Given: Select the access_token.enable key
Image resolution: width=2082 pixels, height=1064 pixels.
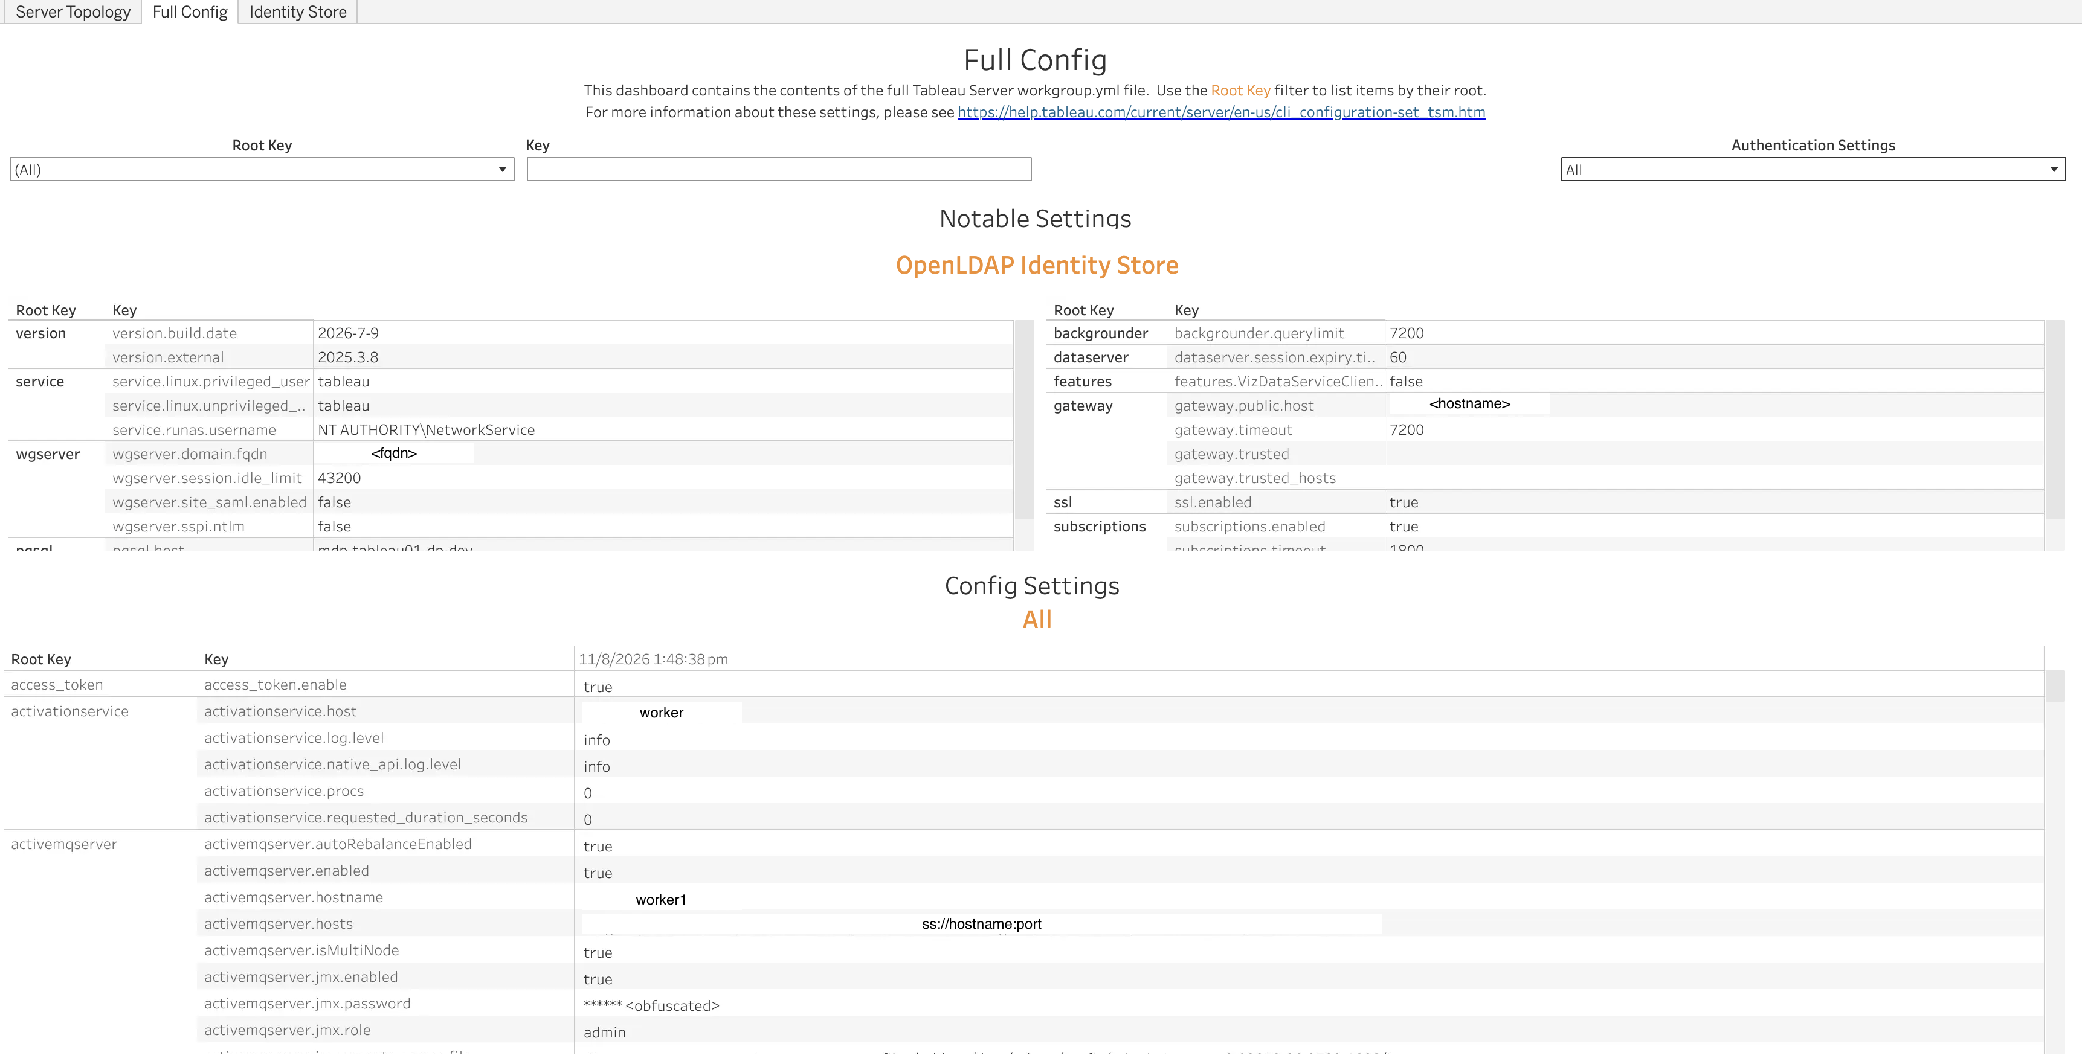Looking at the screenshot, I should point(276,685).
